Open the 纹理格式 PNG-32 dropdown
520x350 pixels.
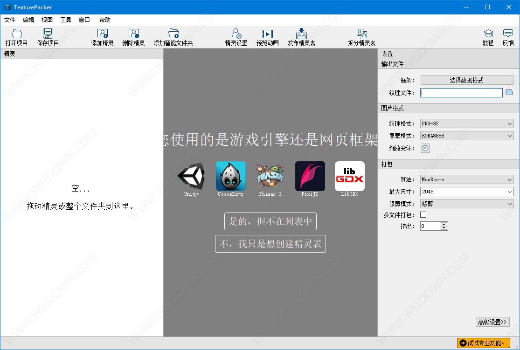click(x=467, y=124)
